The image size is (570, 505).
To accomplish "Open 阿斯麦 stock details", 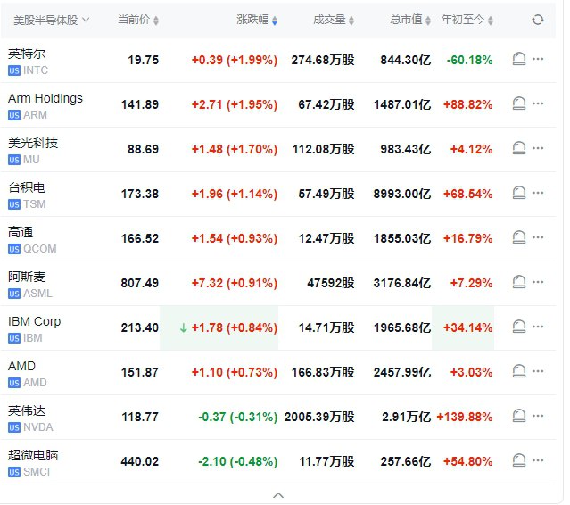I will tap(27, 277).
